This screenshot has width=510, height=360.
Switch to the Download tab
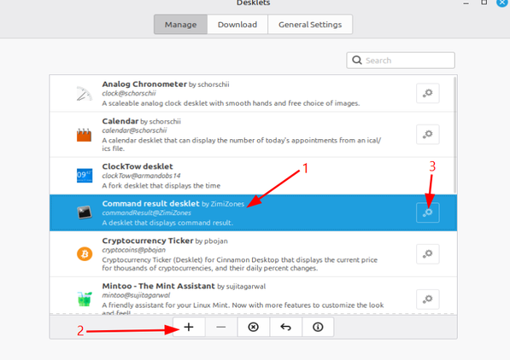[x=237, y=25]
